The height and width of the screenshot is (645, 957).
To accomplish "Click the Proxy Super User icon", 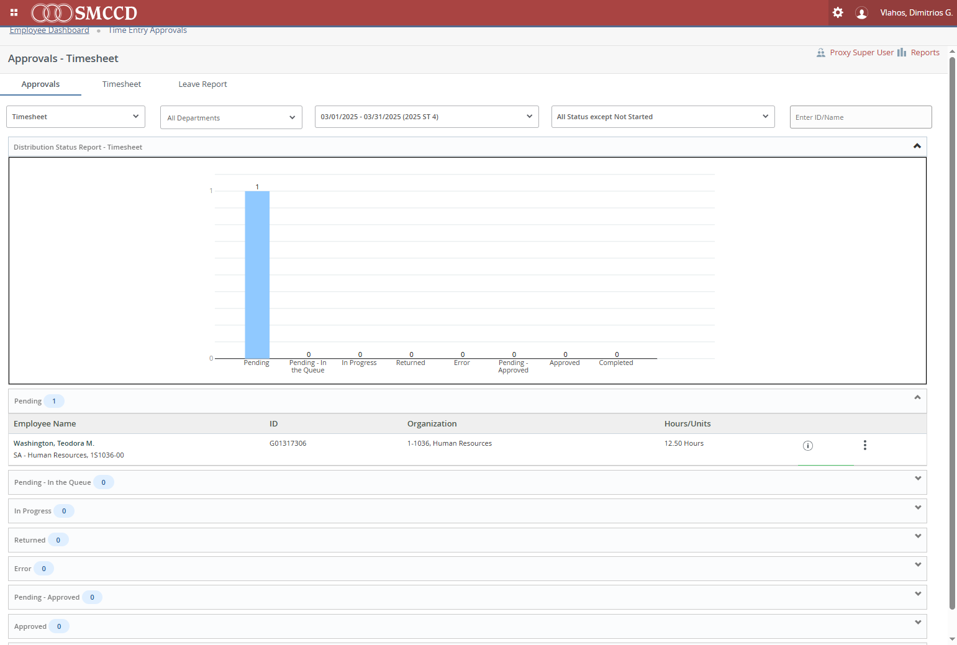I will click(x=821, y=53).
